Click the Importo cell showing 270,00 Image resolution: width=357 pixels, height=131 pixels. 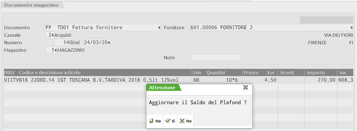[x=320, y=80]
